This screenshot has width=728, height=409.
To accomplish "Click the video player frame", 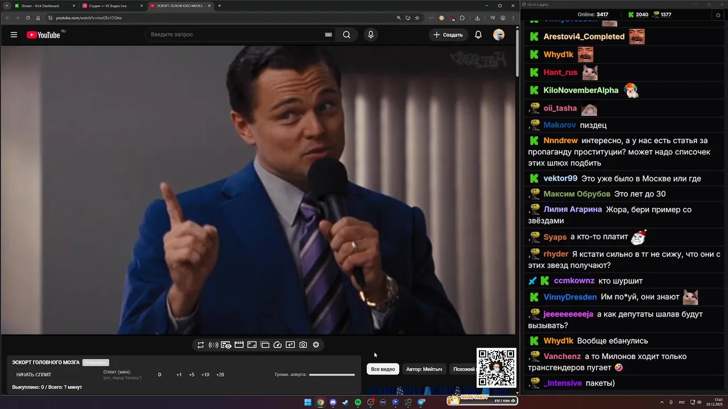I will click(x=258, y=190).
